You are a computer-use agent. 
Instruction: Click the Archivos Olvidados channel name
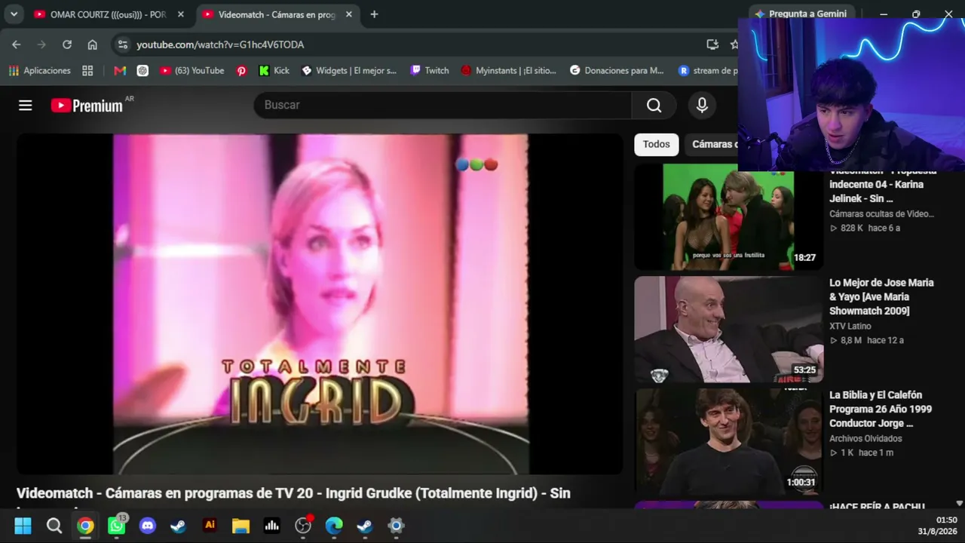tap(865, 438)
